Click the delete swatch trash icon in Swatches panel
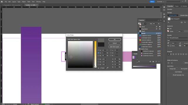 pyautogui.click(x=159, y=62)
